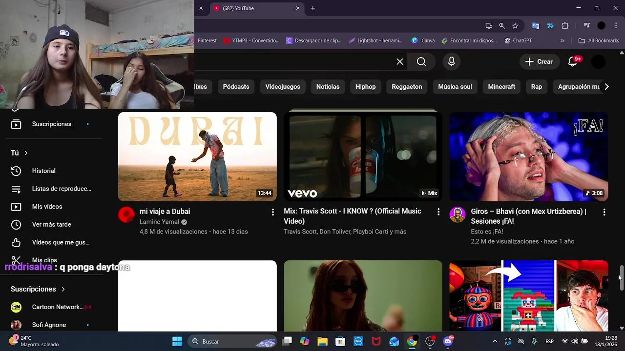Open Vídeos que me gustan
The image size is (625, 351).
(50, 242)
